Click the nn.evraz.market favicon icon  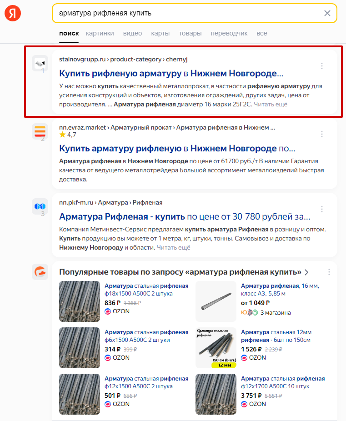point(40,131)
